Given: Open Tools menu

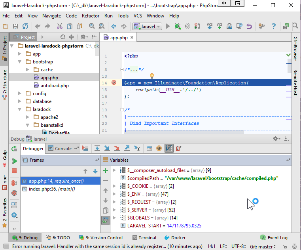Looking at the screenshot, I should pyautogui.click(x=123, y=16).
